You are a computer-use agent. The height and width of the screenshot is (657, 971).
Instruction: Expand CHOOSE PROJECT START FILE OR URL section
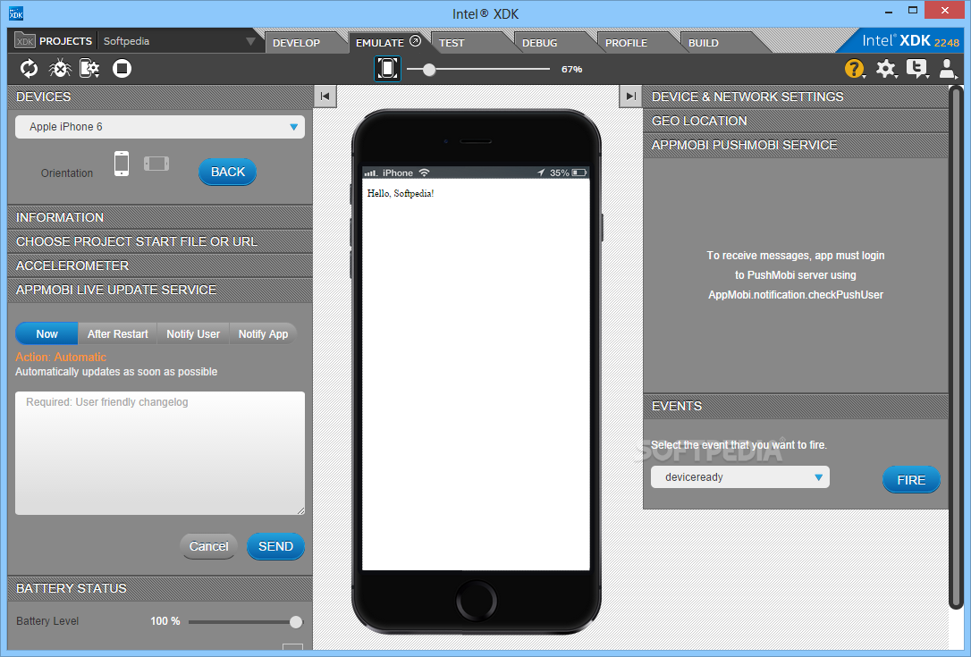160,241
